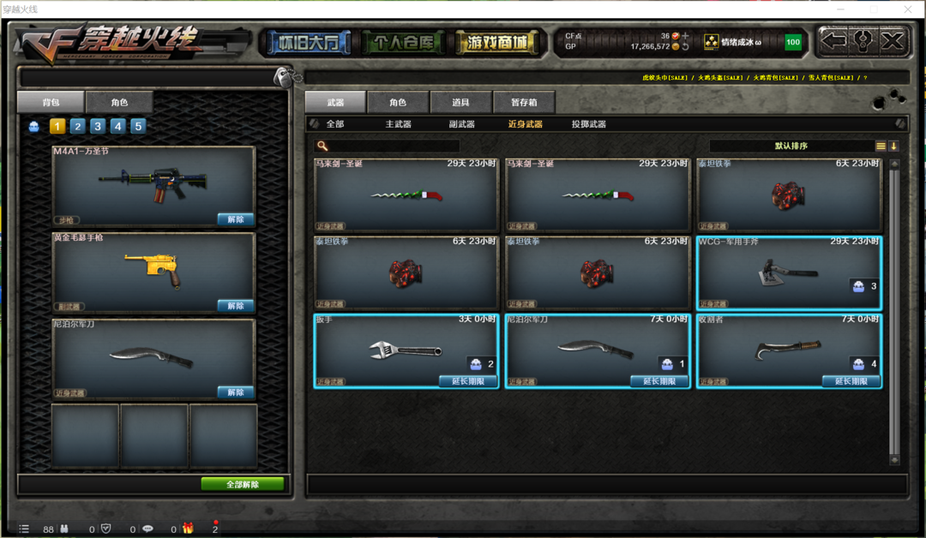Image resolution: width=926 pixels, height=538 pixels.
Task: Switch to the 道具 tab
Action: coord(460,102)
